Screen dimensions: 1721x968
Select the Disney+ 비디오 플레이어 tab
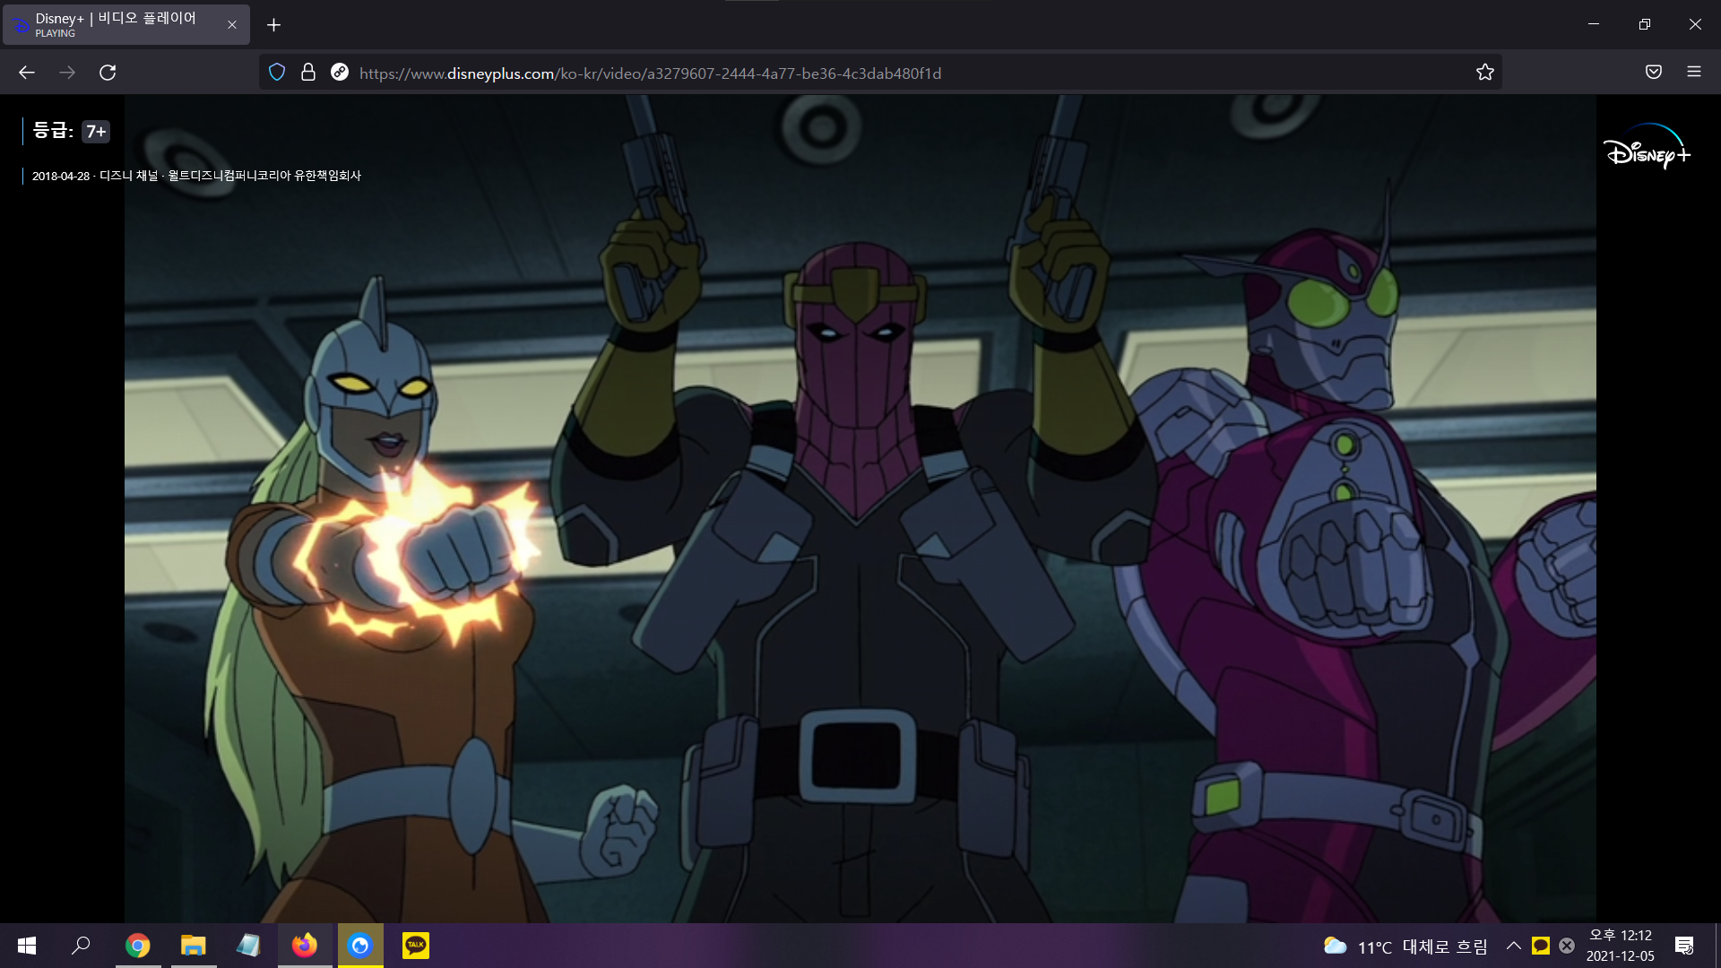(125, 25)
